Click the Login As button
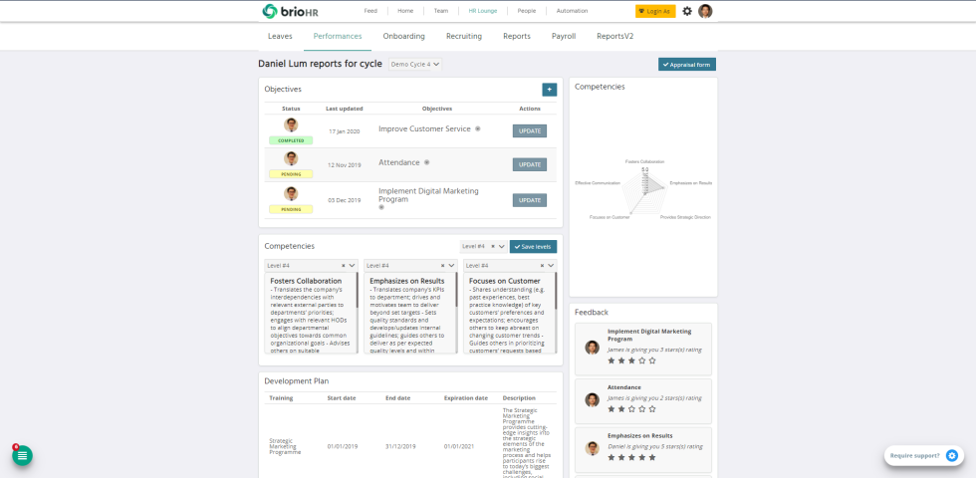 click(655, 11)
